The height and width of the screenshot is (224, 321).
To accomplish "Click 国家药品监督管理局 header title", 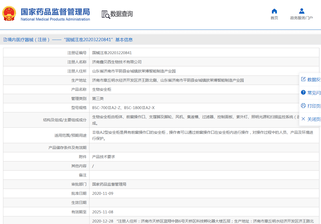I will 55,12.
